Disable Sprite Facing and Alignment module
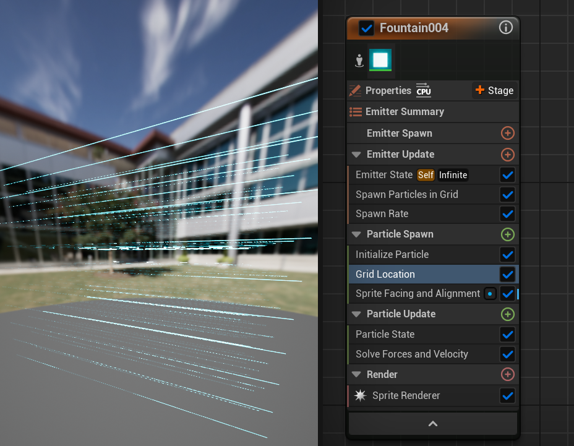This screenshot has width=574, height=446. [x=507, y=294]
